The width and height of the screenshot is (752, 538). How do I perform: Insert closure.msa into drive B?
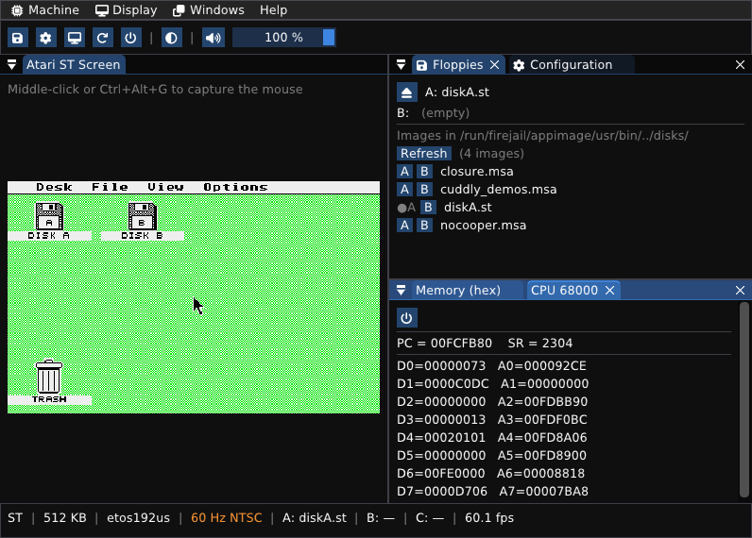pyautogui.click(x=424, y=172)
